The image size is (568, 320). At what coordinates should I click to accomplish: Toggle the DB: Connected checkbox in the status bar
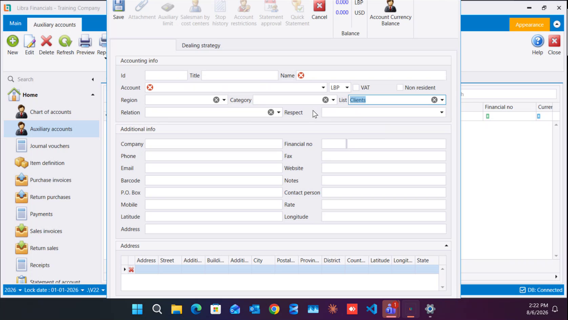tap(523, 290)
